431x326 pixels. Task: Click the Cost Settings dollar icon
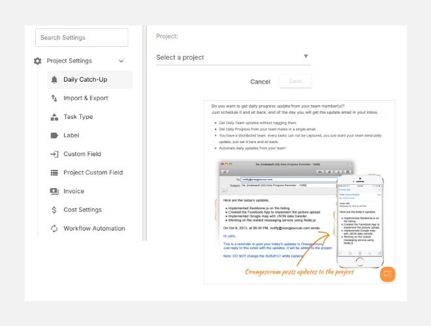(54, 210)
